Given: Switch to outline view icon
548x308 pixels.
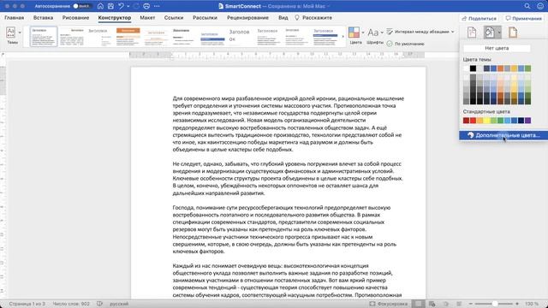Looking at the screenshot, I should click(x=445, y=304).
